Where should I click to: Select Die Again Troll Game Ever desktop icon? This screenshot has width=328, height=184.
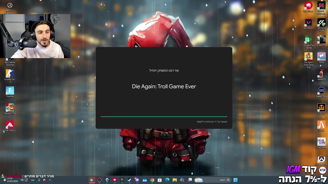pyautogui.click(x=309, y=61)
